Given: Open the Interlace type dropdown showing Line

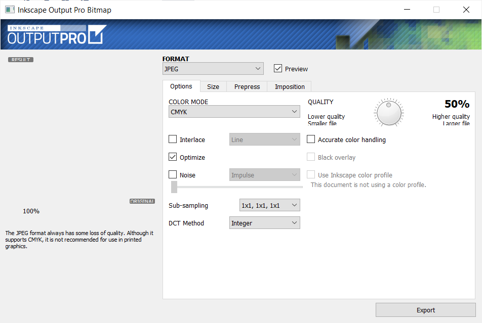Looking at the screenshot, I should pyautogui.click(x=265, y=140).
